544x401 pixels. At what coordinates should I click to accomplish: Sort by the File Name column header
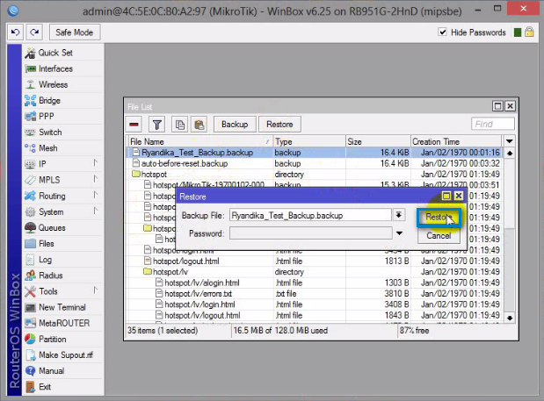tap(200, 141)
